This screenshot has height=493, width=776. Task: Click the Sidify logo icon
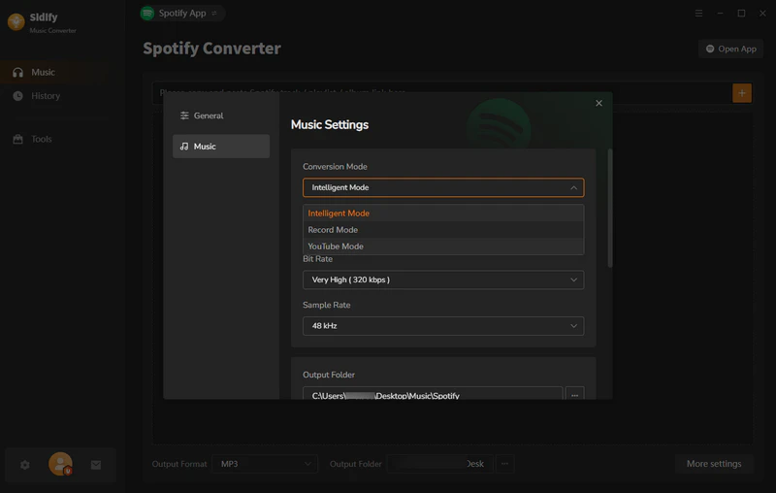pos(16,21)
